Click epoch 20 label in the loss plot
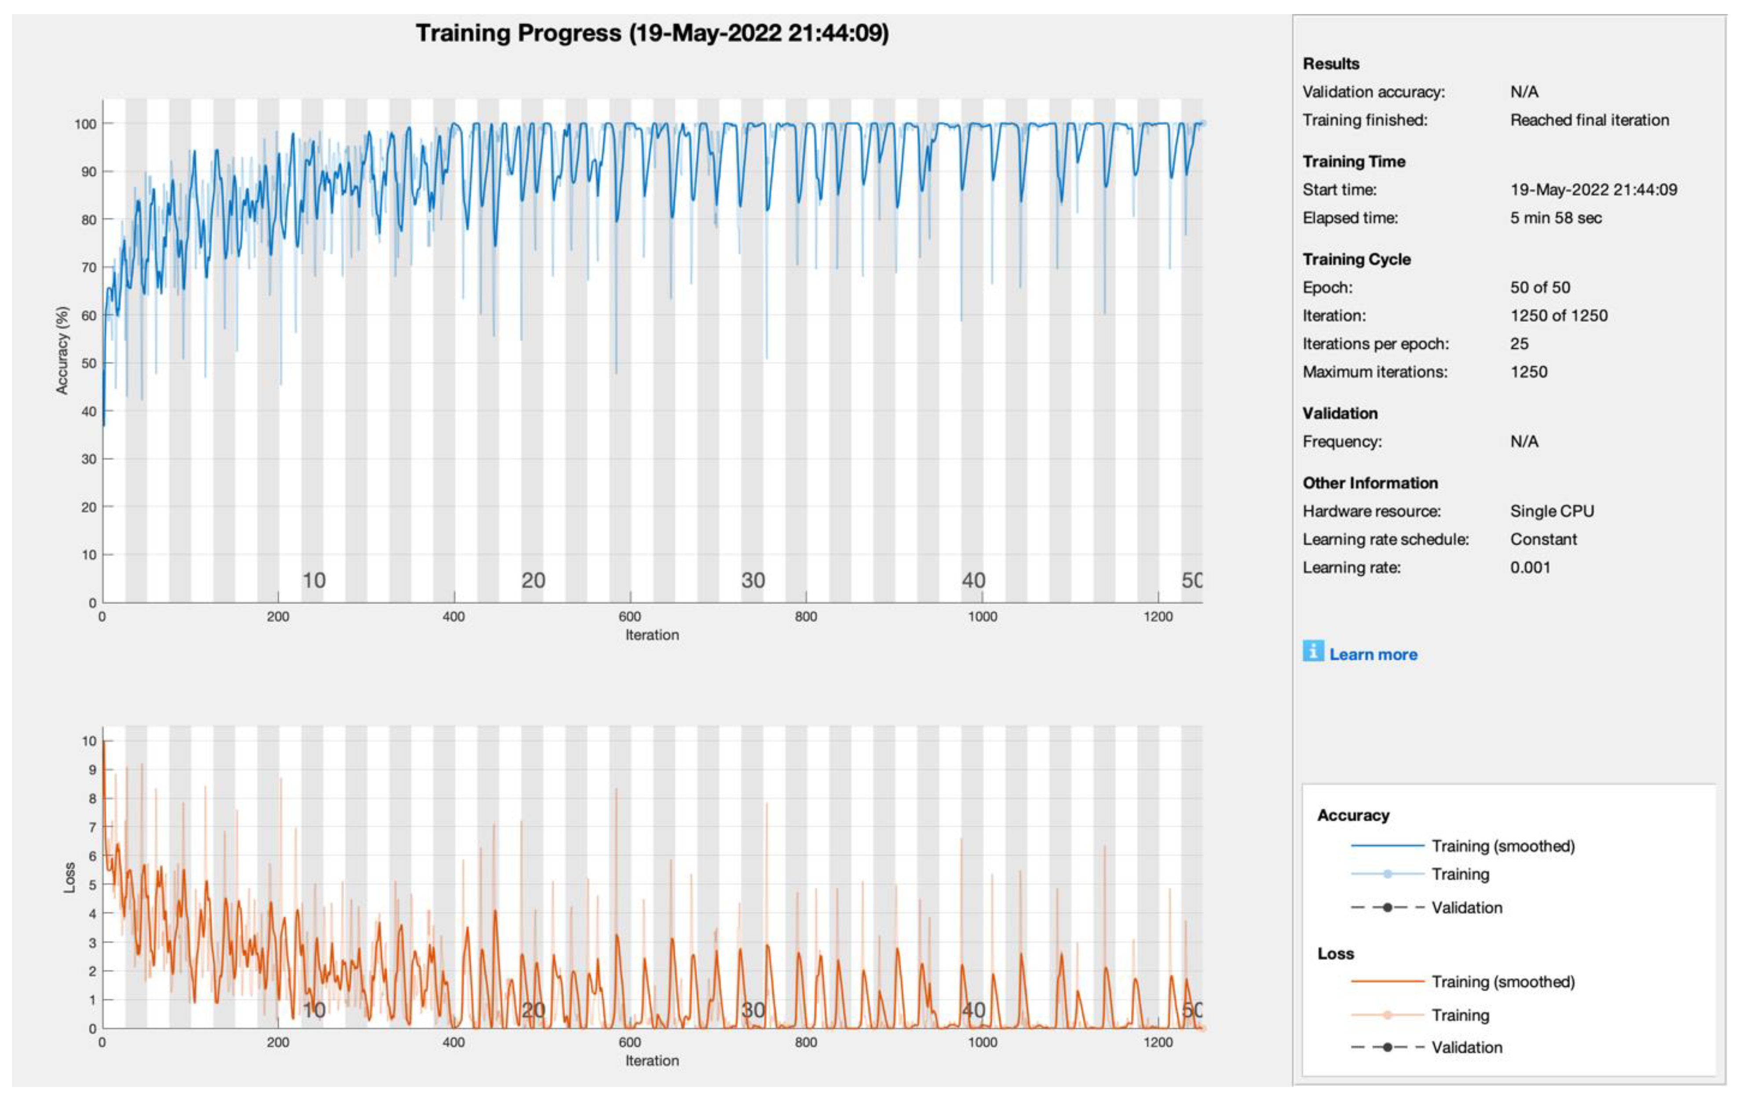The height and width of the screenshot is (1102, 1739). coord(533,1010)
